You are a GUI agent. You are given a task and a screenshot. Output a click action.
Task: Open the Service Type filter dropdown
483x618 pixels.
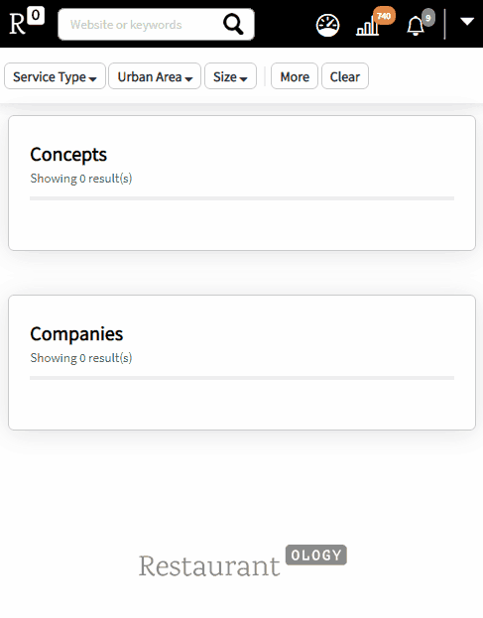coord(55,76)
